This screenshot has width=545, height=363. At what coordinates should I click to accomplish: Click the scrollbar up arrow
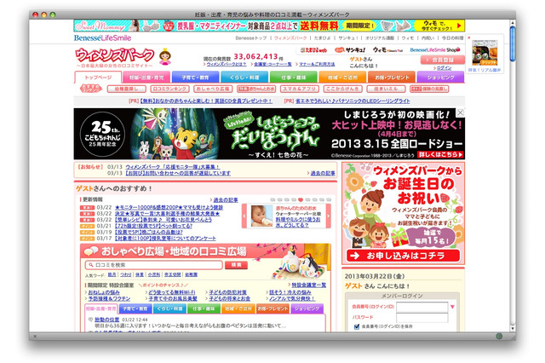coord(513,23)
